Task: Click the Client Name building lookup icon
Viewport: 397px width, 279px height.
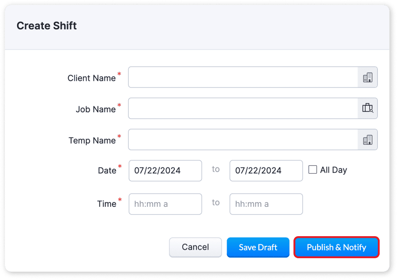Action: click(368, 77)
